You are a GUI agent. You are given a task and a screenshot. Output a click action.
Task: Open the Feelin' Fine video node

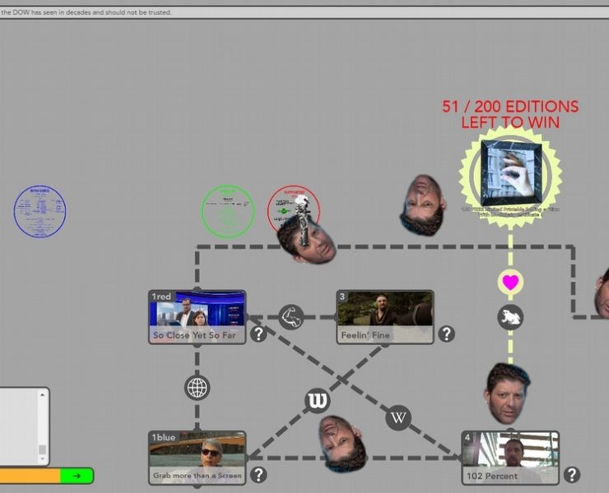tap(384, 316)
